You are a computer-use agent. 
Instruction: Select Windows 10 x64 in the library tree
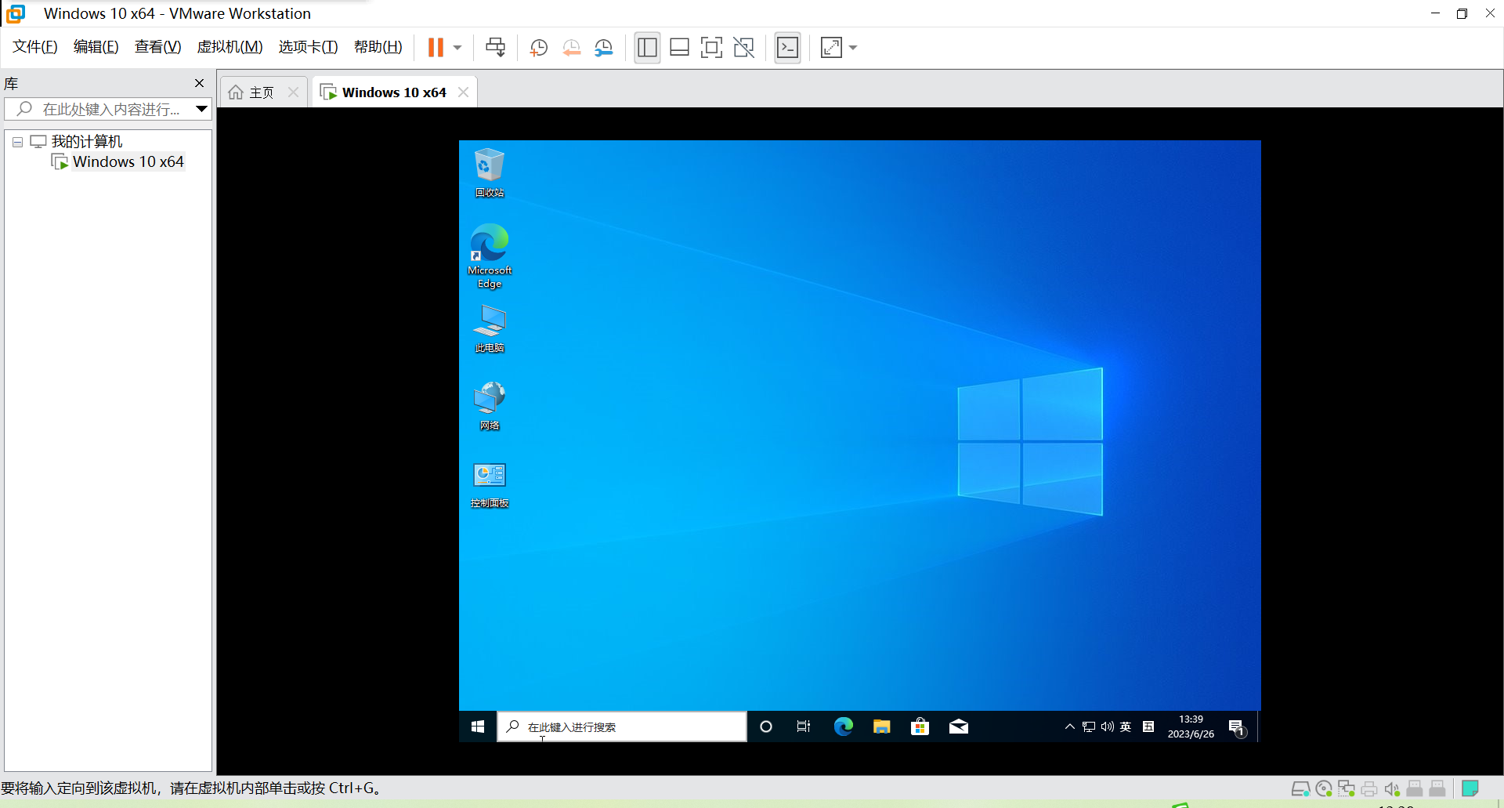pyautogui.click(x=128, y=162)
